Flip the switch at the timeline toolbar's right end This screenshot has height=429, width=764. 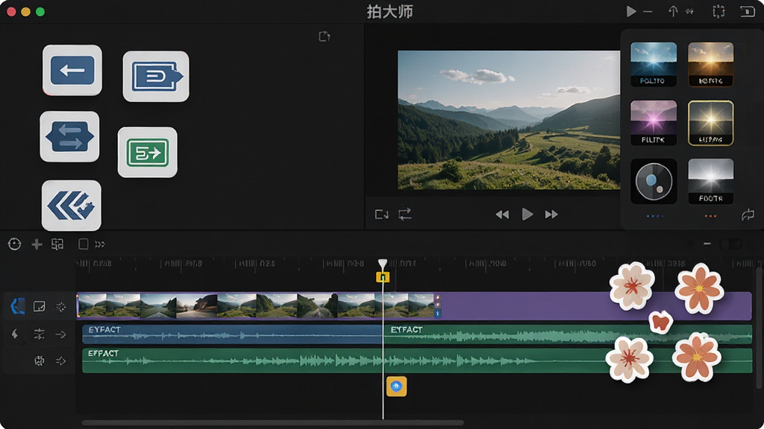pos(731,244)
